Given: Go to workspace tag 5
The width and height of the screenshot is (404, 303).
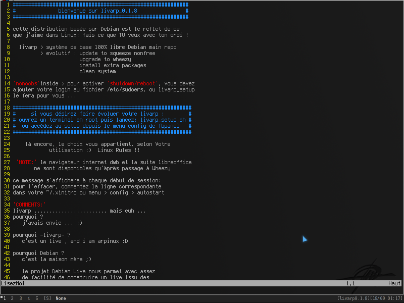Looking at the screenshot, I should click(x=37, y=298).
